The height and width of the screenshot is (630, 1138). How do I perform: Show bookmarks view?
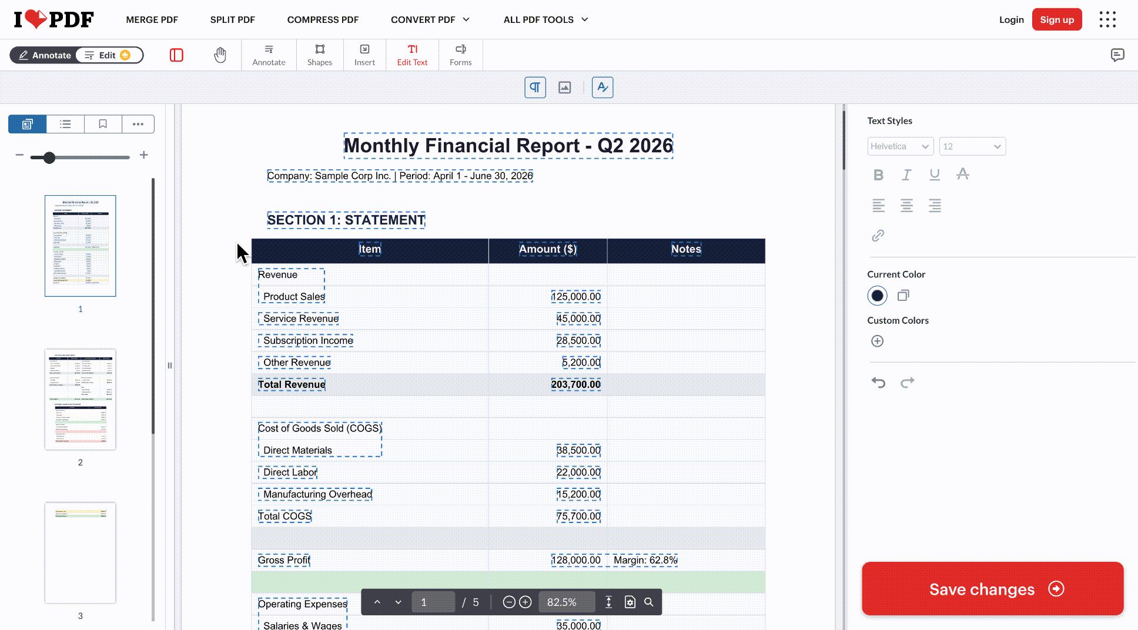[103, 124]
